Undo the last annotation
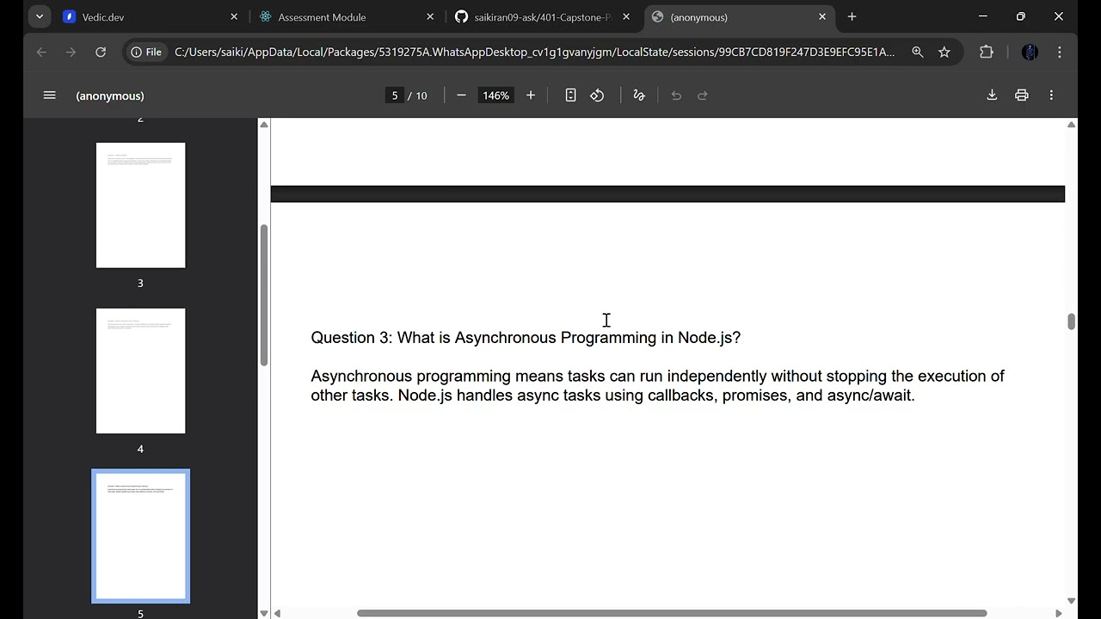The width and height of the screenshot is (1101, 619). point(676,95)
